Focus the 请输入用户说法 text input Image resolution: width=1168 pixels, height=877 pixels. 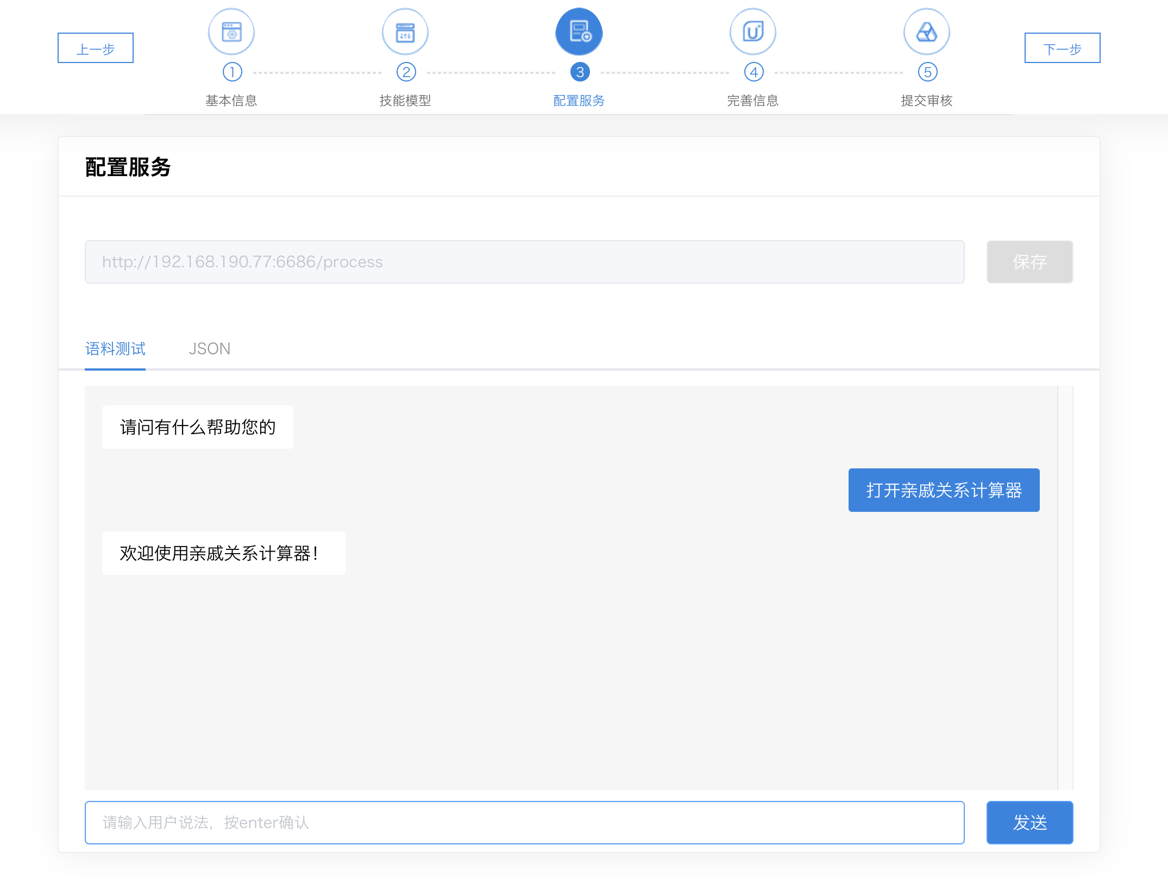524,823
